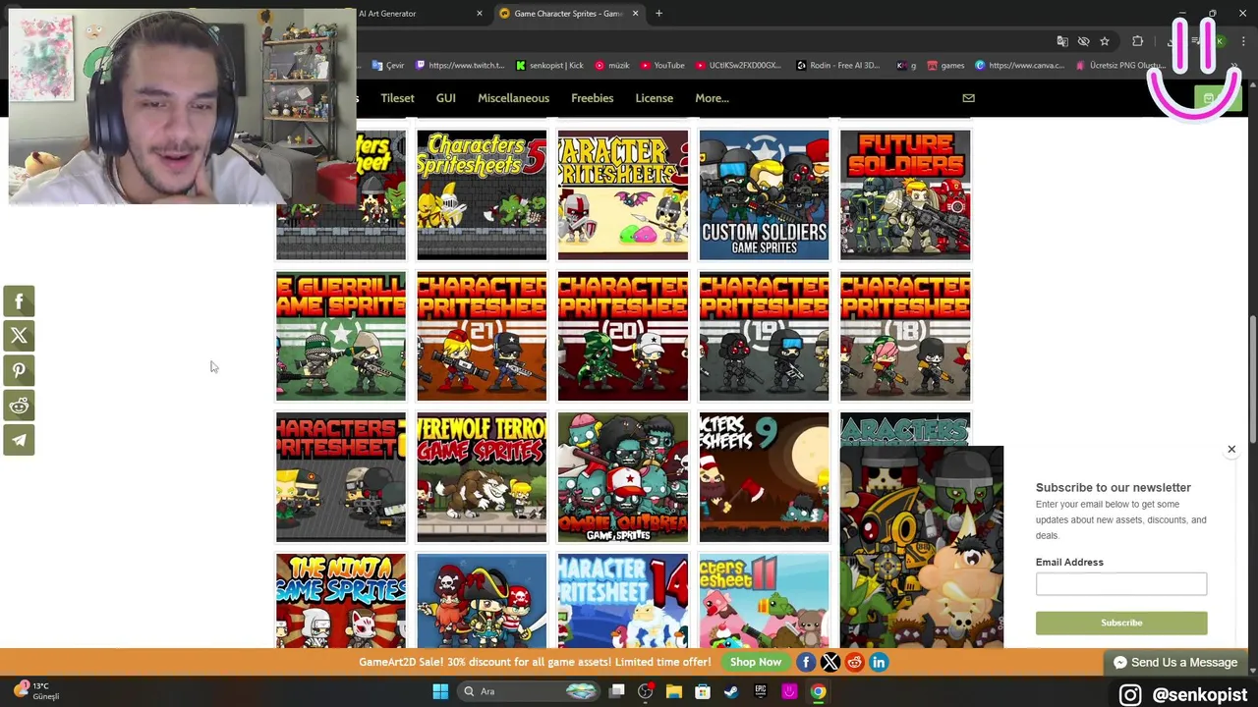Close the Game Character Sprites tab

(635, 14)
